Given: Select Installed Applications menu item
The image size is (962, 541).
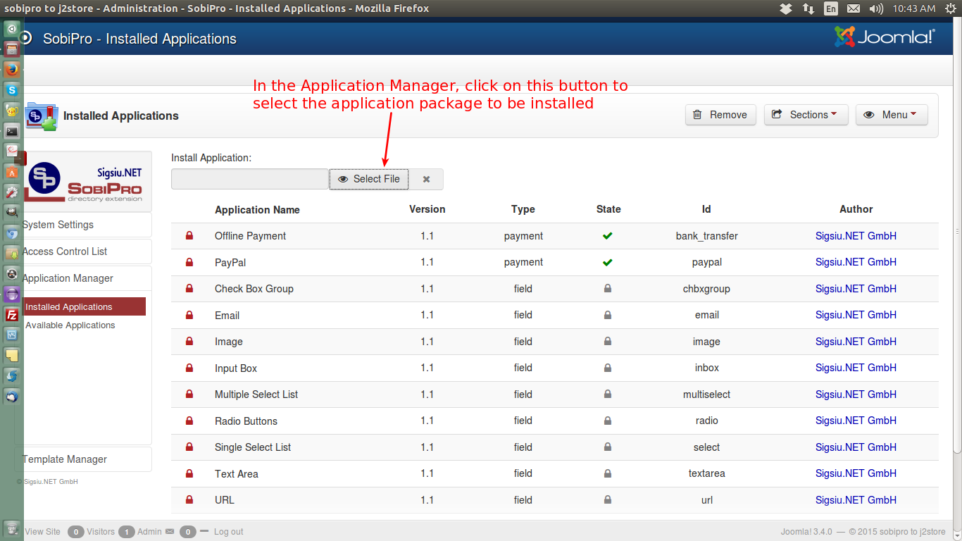Looking at the screenshot, I should click(x=85, y=306).
